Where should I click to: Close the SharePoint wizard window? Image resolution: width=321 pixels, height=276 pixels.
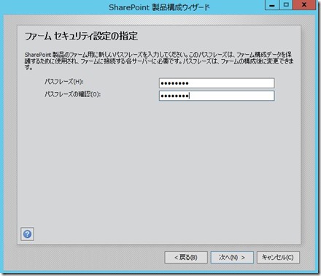tap(304, 5)
